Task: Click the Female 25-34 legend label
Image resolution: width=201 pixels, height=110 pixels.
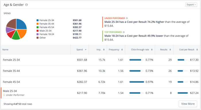Action: click(47, 20)
